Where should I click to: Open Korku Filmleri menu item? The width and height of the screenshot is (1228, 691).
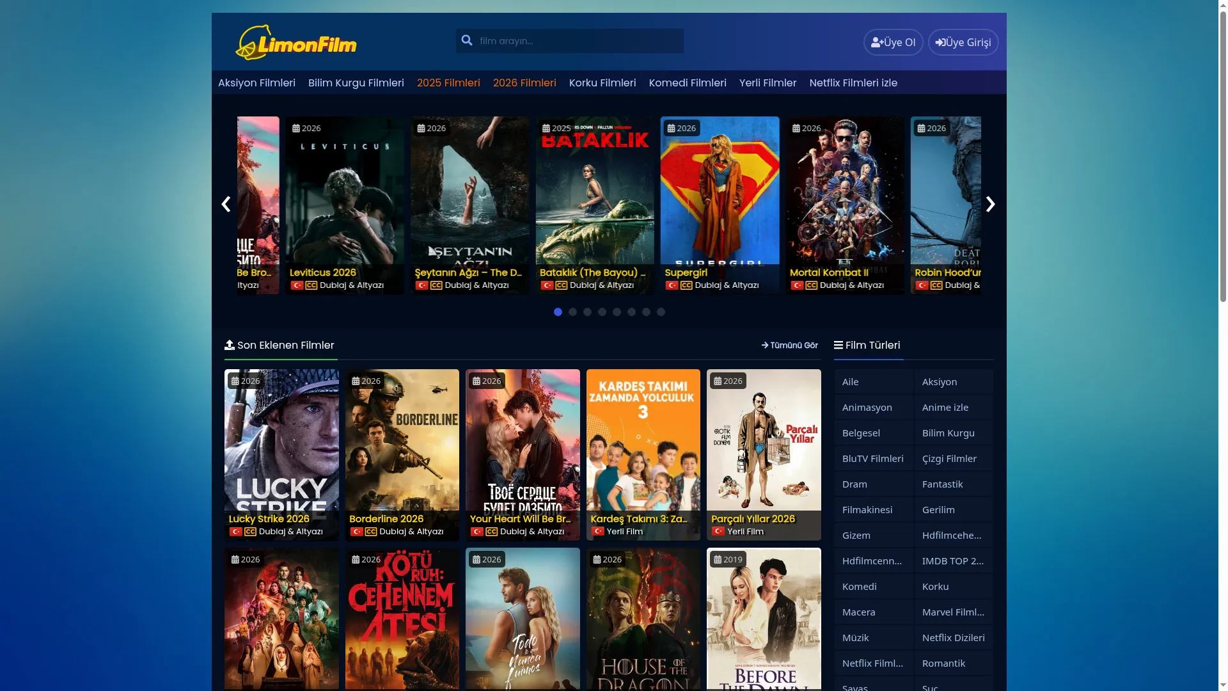(x=602, y=83)
